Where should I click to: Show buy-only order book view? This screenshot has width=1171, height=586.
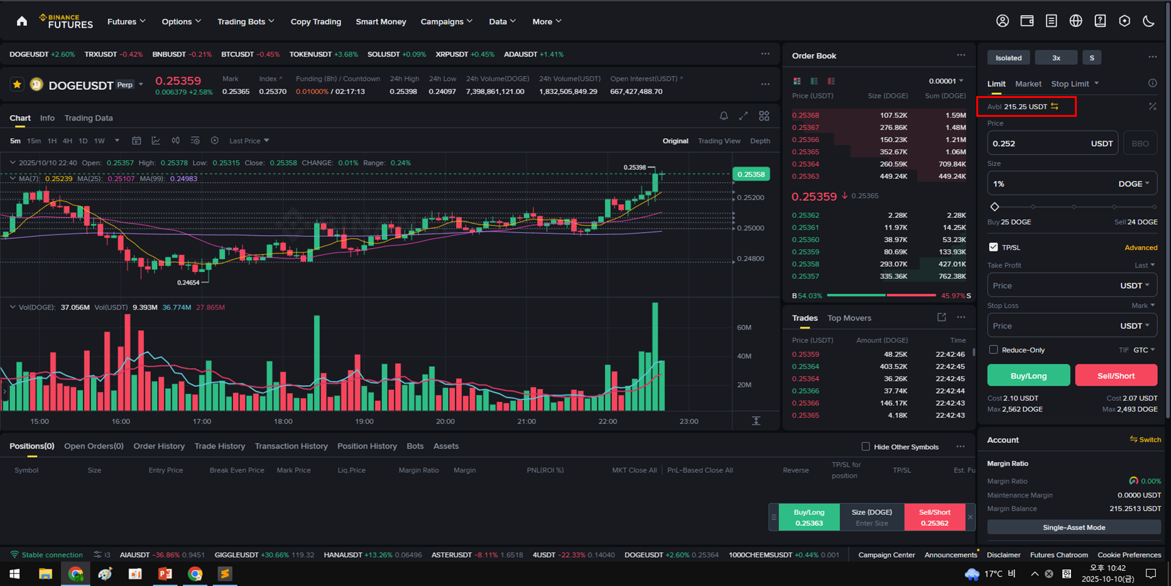[814, 81]
